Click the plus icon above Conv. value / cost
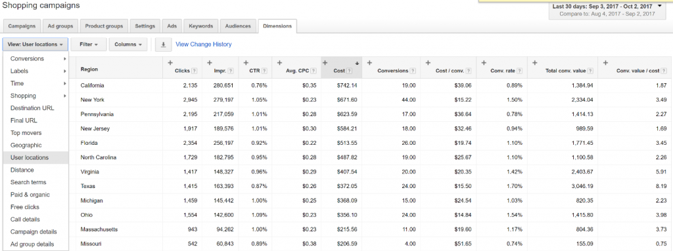The image size is (673, 251). (605, 62)
